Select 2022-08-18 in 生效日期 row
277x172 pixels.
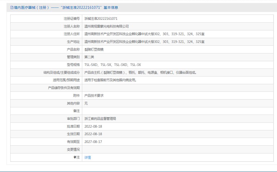pos(93,134)
